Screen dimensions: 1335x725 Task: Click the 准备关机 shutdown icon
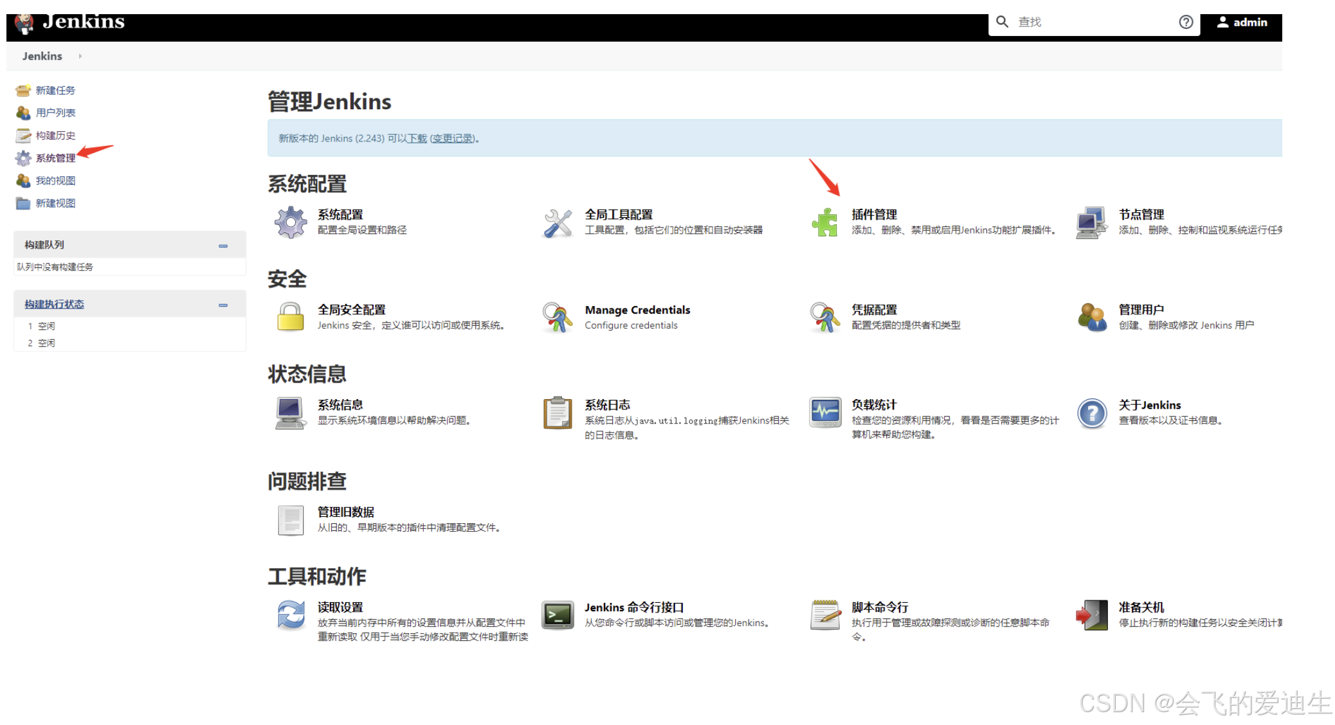coord(1092,614)
